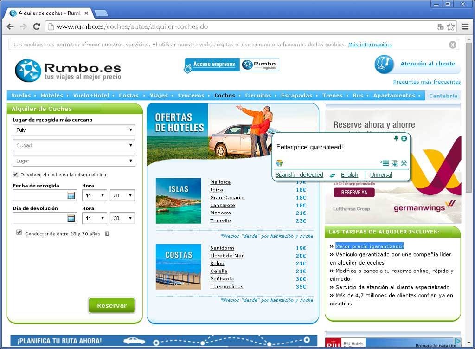Expand the País dropdown
This screenshot has height=349, width=475.
(x=74, y=130)
